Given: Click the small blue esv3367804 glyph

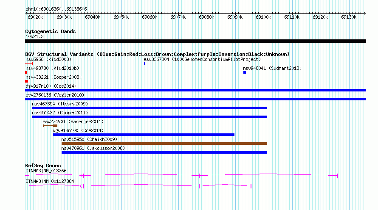Looking at the screenshot, I should click(144, 64).
